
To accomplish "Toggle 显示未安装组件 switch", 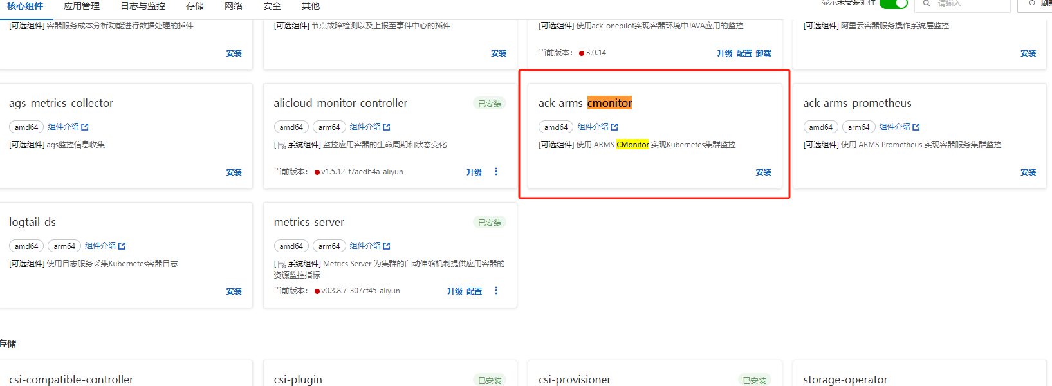I will tap(894, 3).
